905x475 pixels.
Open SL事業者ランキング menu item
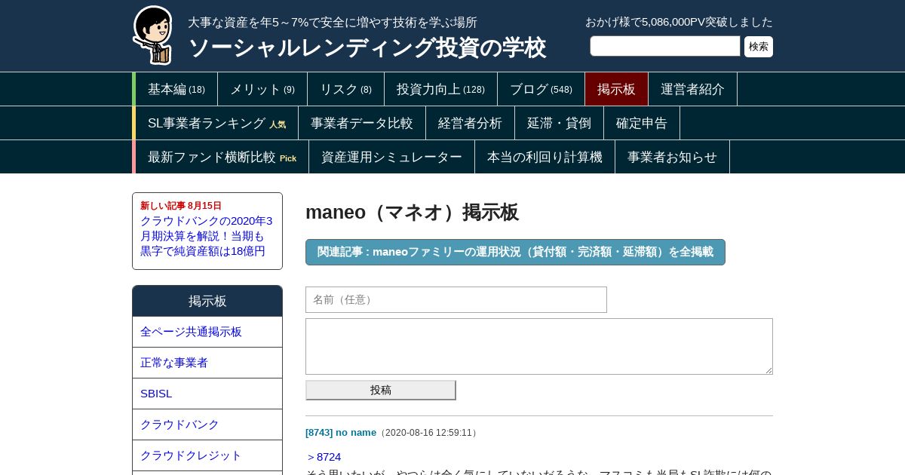(x=216, y=123)
